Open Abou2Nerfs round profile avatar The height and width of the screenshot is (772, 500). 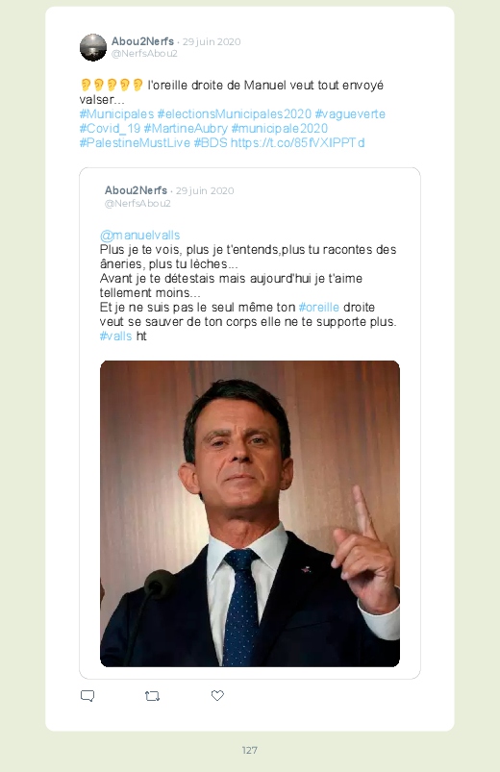[93, 47]
